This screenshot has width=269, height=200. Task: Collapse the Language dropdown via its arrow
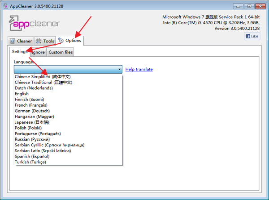(119, 69)
